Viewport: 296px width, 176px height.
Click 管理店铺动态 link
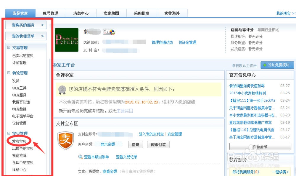click(162, 42)
